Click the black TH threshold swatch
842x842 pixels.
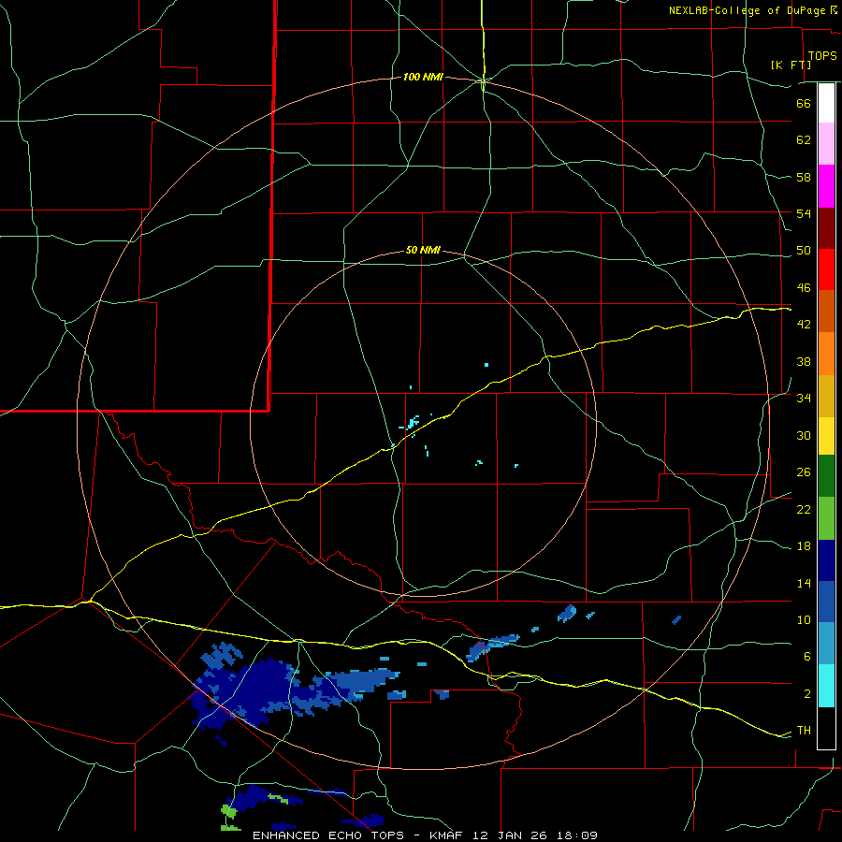(x=826, y=728)
